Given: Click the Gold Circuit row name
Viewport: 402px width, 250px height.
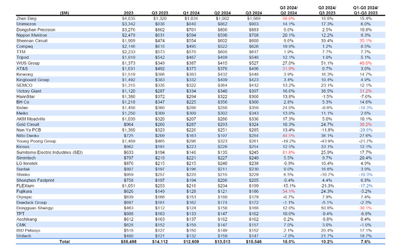Looking at the screenshot, I should click(x=28, y=124).
